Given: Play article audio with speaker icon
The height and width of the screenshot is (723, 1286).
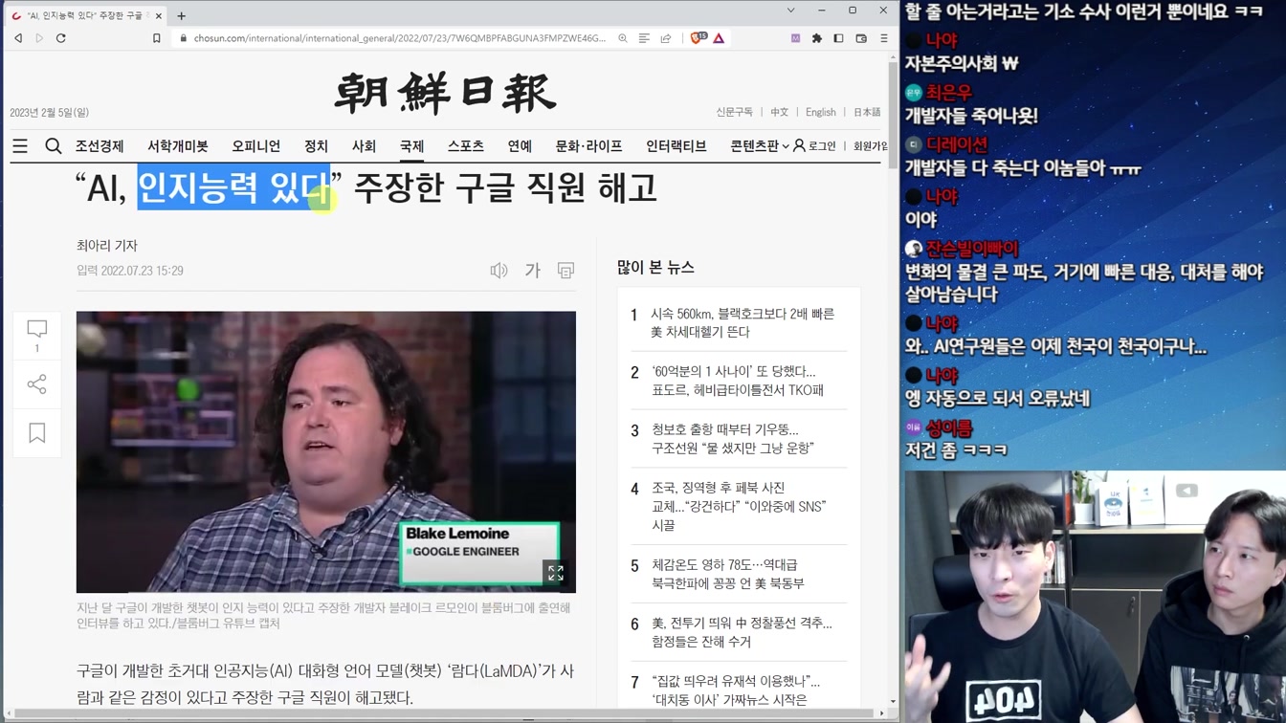Looking at the screenshot, I should point(499,271).
